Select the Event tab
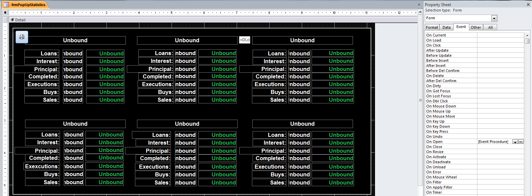 461,27
